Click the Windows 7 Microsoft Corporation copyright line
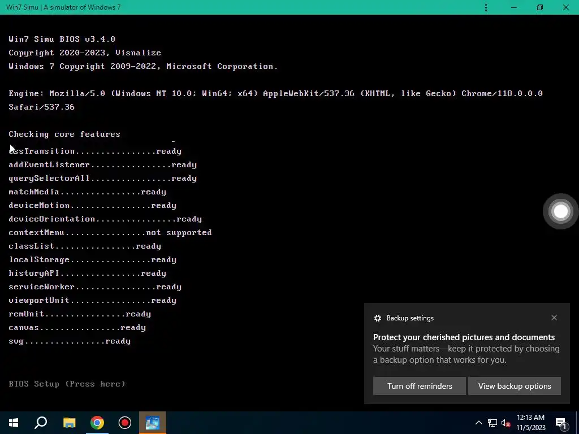This screenshot has height=434, width=579. click(143, 67)
